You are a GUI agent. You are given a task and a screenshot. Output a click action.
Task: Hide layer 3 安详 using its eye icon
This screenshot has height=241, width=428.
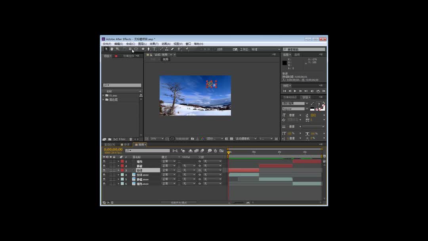coord(104,170)
